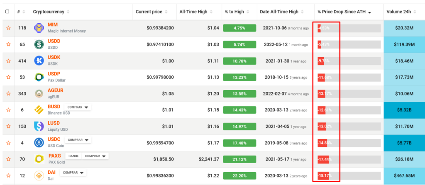
Task: Click DAI volume $467.65M
Action: tap(404, 176)
